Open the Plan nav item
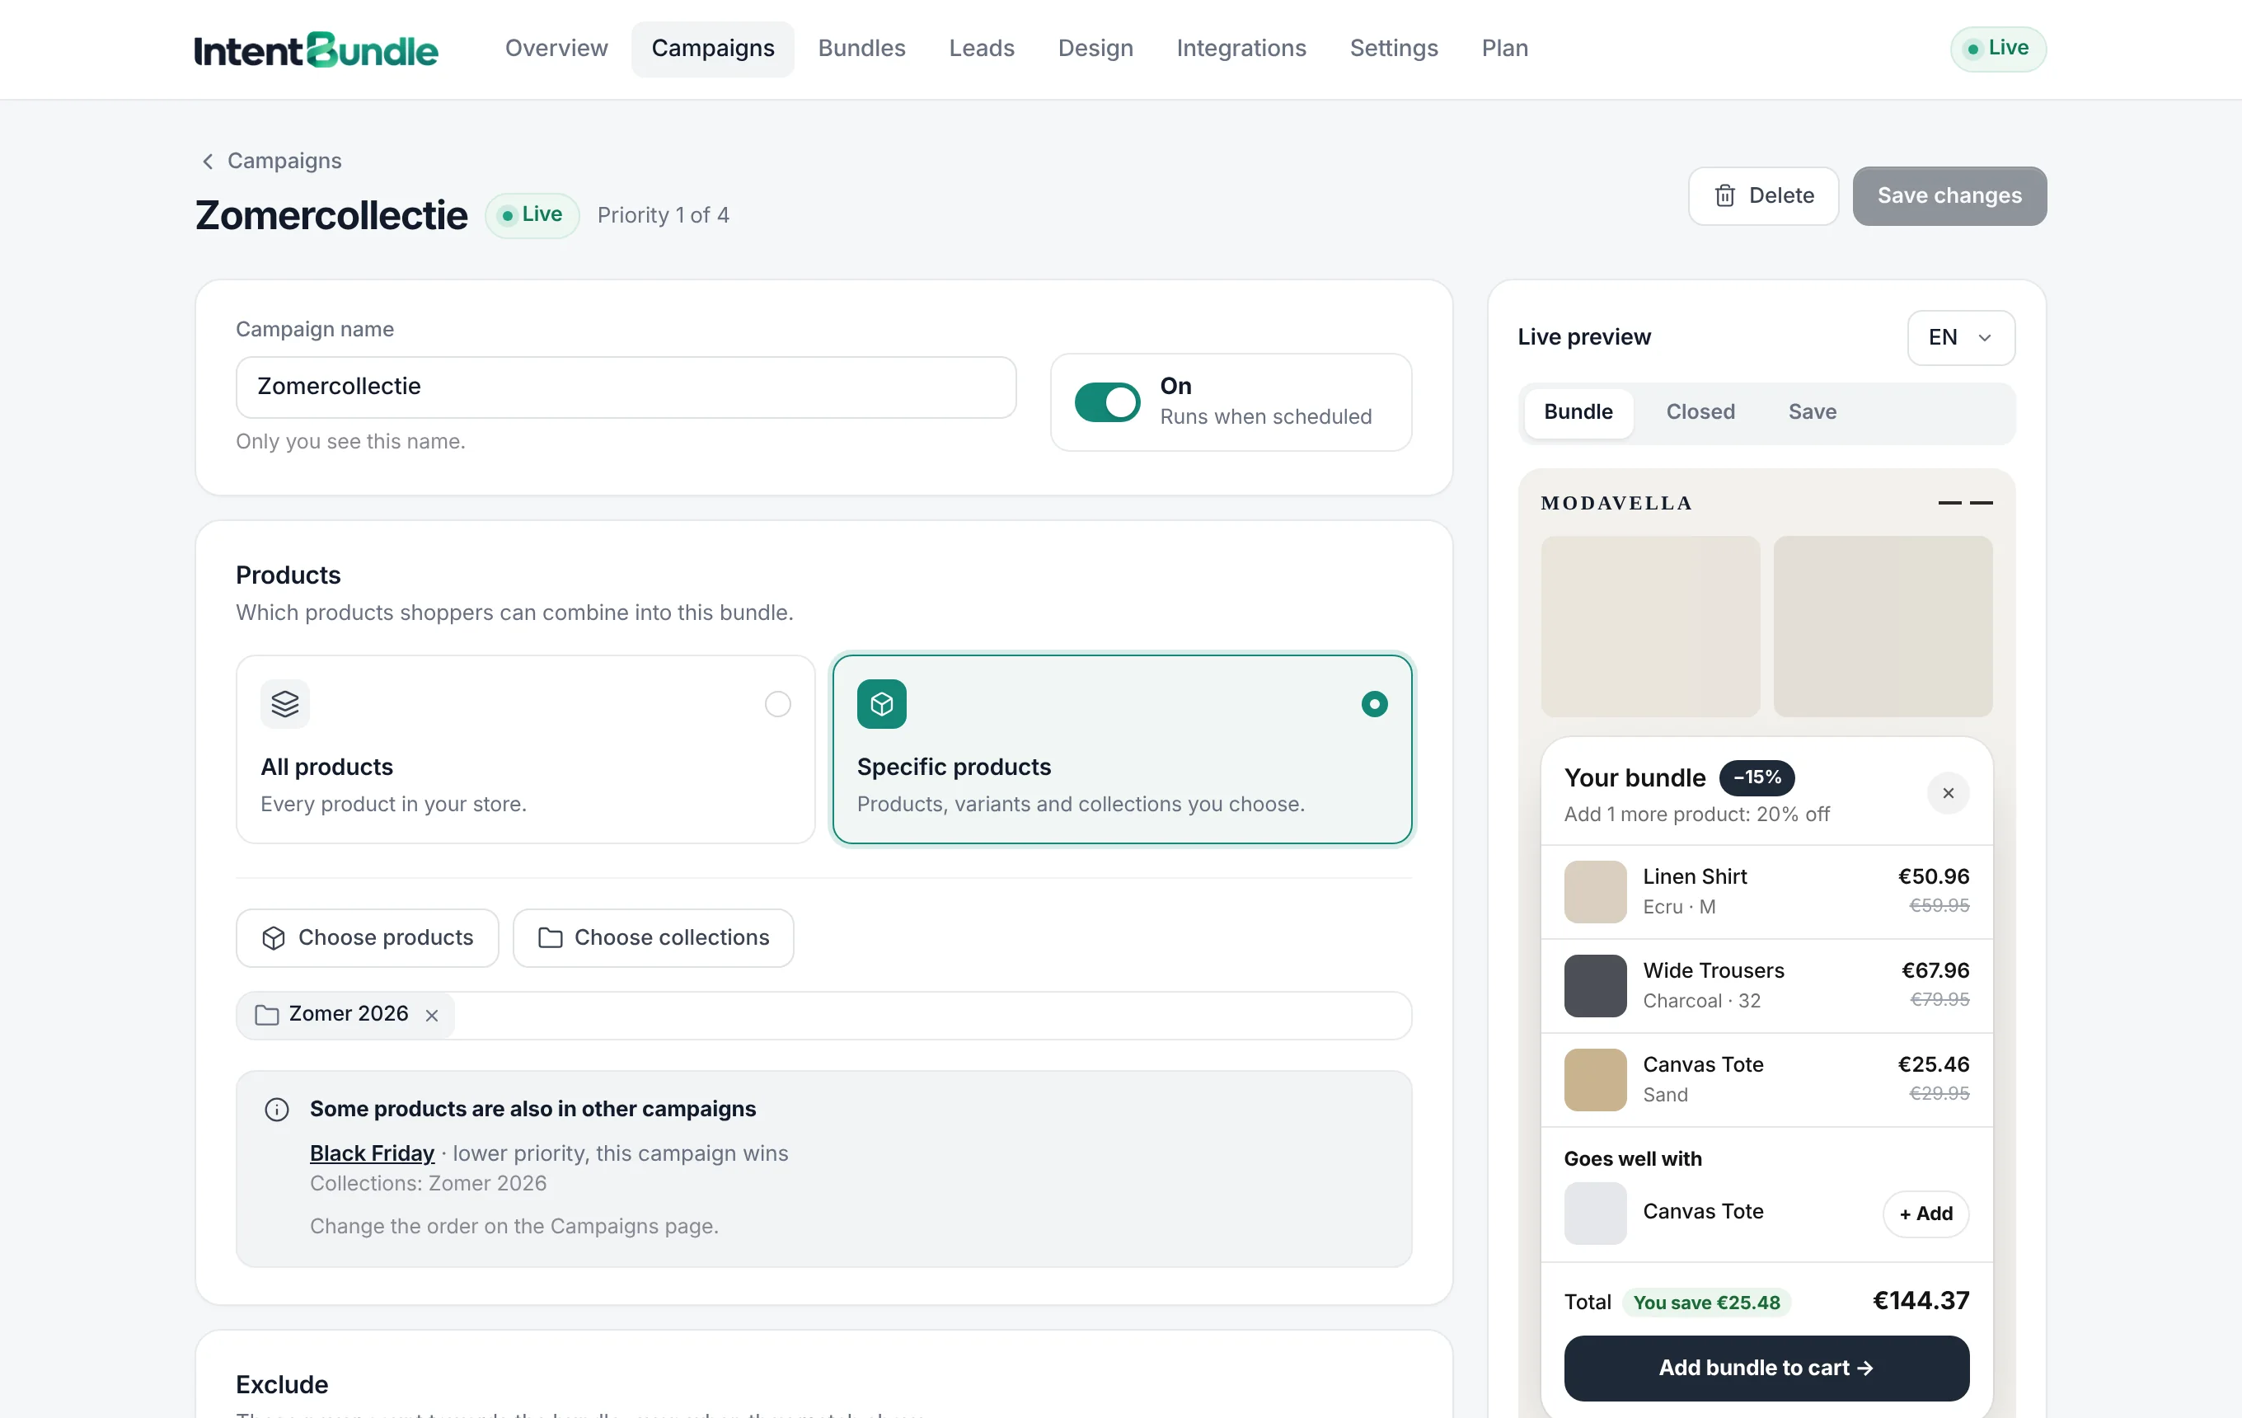Image resolution: width=2242 pixels, height=1418 pixels. (x=1504, y=49)
